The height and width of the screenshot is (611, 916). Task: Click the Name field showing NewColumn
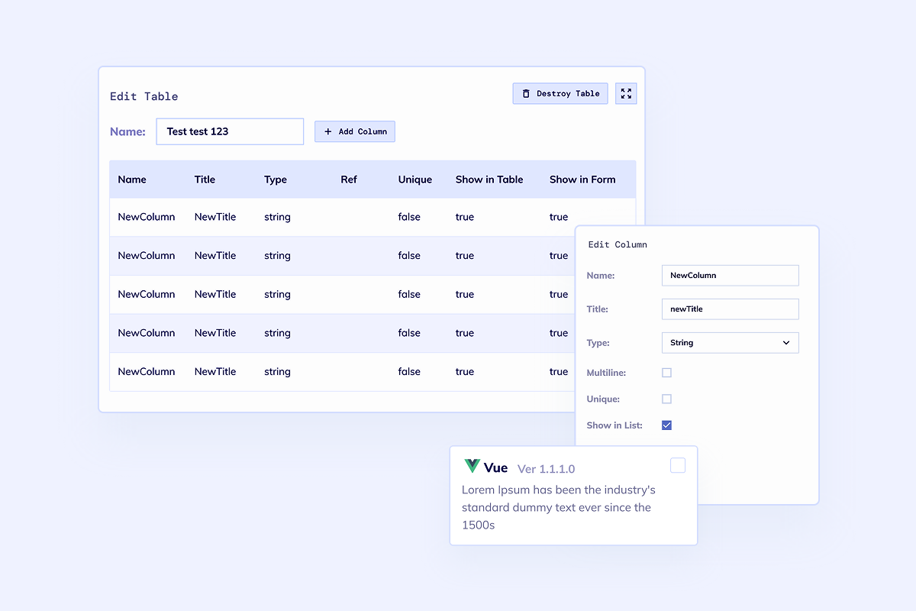(x=730, y=275)
